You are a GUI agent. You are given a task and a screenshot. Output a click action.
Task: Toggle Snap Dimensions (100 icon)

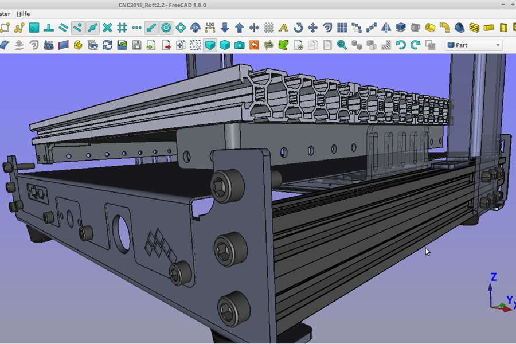pos(210,28)
